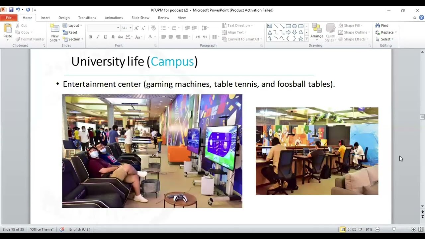Click the Numbering list icon
This screenshot has width=425, height=239.
174,28
